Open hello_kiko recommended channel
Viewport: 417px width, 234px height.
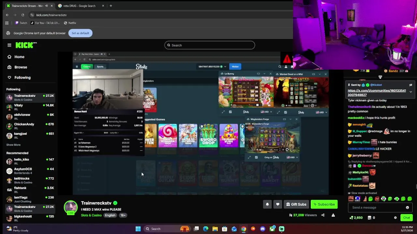pyautogui.click(x=30, y=161)
